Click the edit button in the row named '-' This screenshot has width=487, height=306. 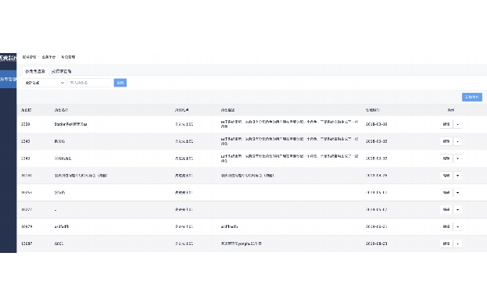click(446, 209)
